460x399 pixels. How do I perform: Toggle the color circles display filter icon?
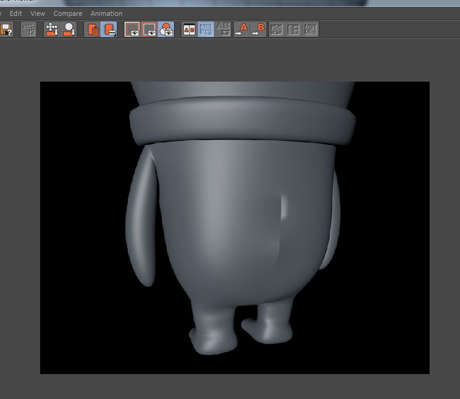[x=166, y=29]
